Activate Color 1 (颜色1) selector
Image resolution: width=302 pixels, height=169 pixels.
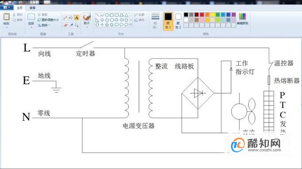click(168, 21)
